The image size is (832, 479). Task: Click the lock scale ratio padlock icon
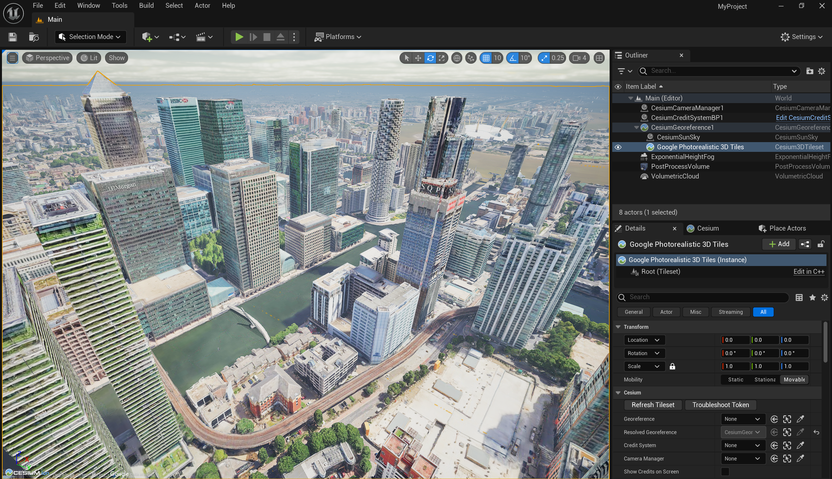pyautogui.click(x=672, y=366)
